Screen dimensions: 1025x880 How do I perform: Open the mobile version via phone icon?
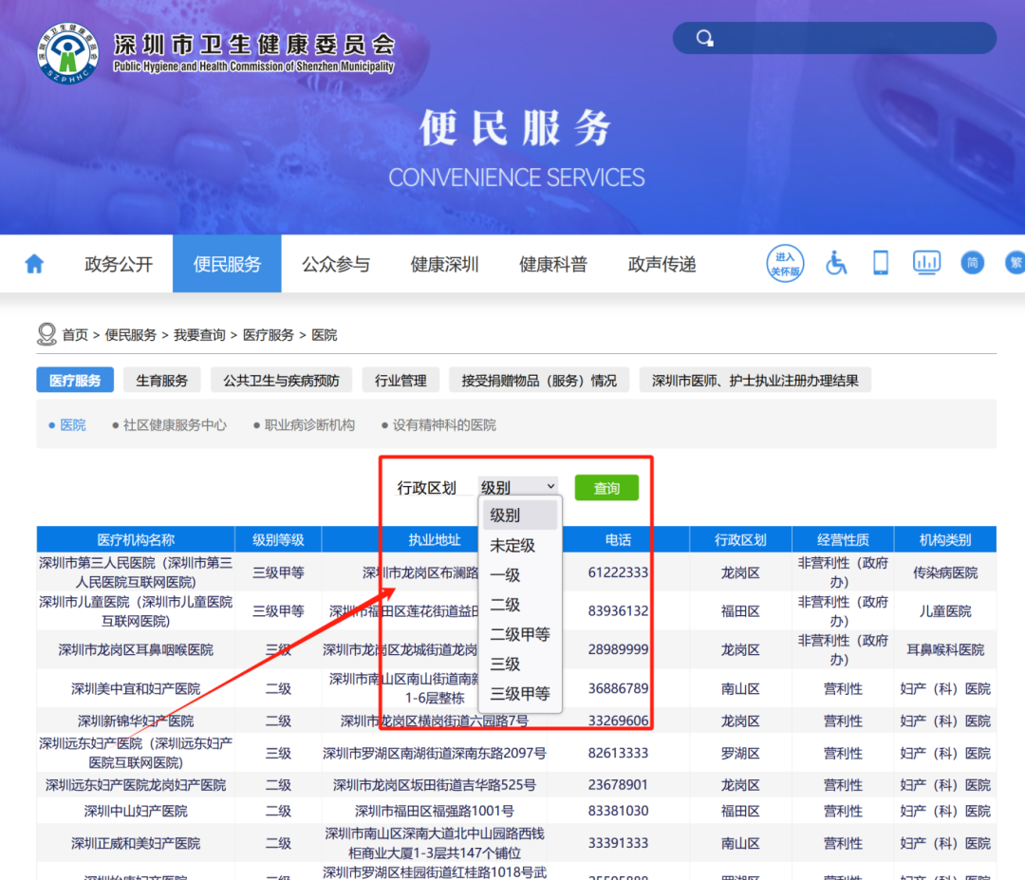click(880, 263)
